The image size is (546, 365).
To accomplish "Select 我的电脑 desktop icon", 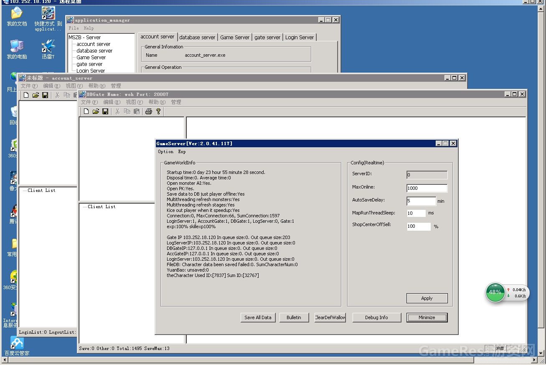I will (17, 50).
